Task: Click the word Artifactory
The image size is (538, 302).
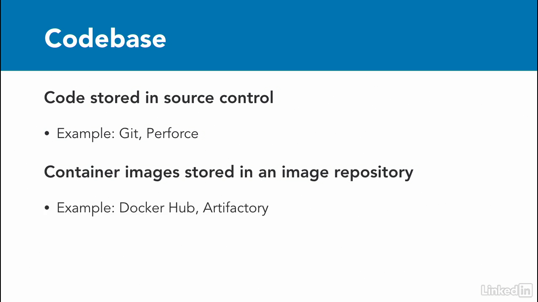Action: (x=235, y=208)
